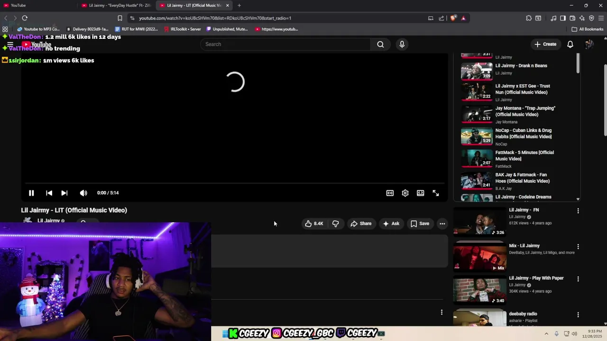The height and width of the screenshot is (341, 607).
Task: Toggle closed captions on the video
Action: [x=390, y=193]
